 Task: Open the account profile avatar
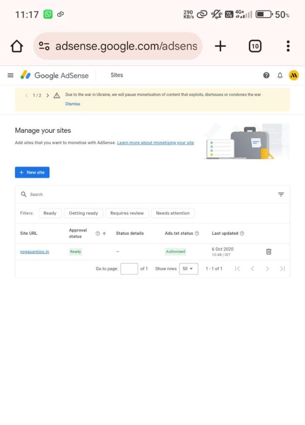(294, 76)
